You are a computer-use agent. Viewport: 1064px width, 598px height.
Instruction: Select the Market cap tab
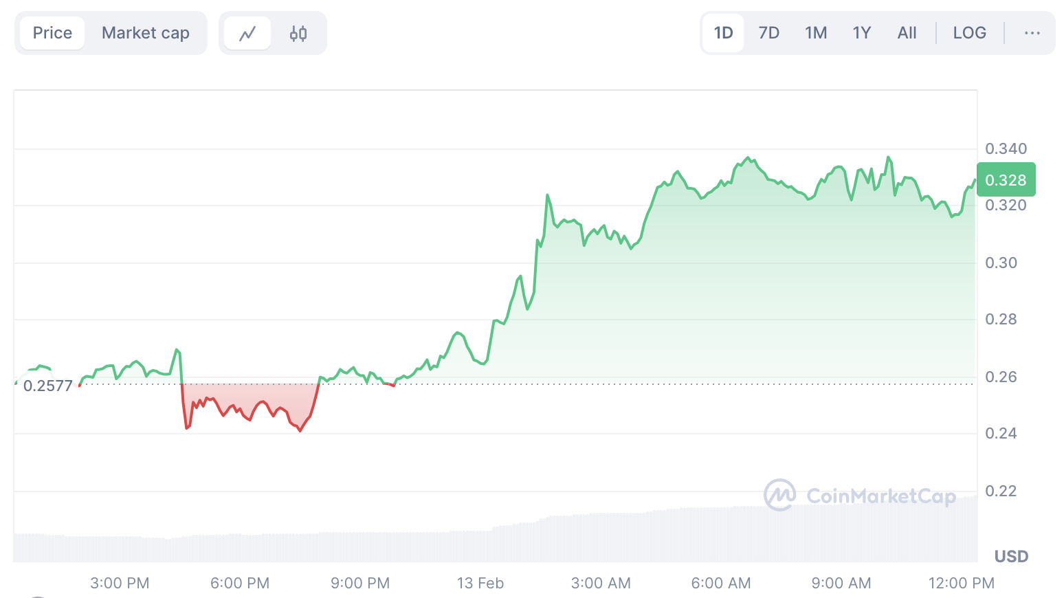pyautogui.click(x=145, y=33)
